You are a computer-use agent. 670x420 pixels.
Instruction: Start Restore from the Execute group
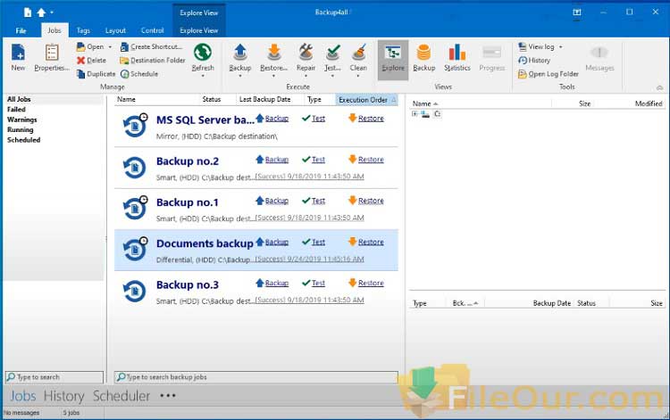pyautogui.click(x=273, y=58)
